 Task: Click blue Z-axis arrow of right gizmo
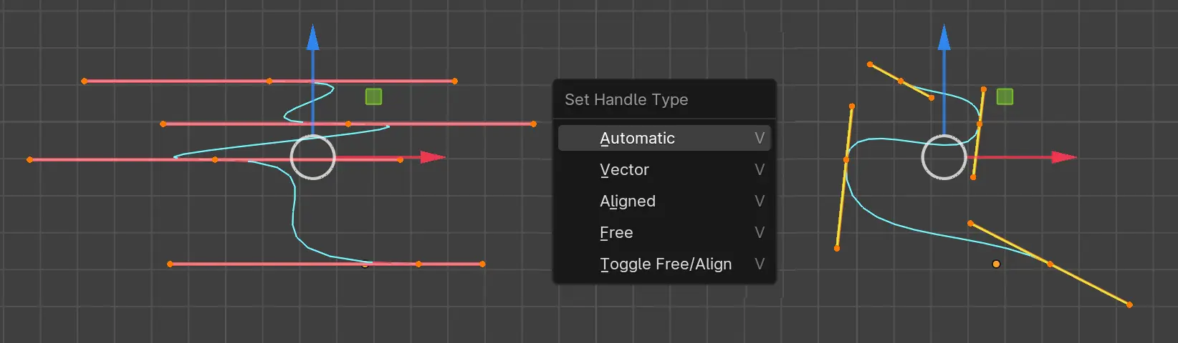pos(944,39)
